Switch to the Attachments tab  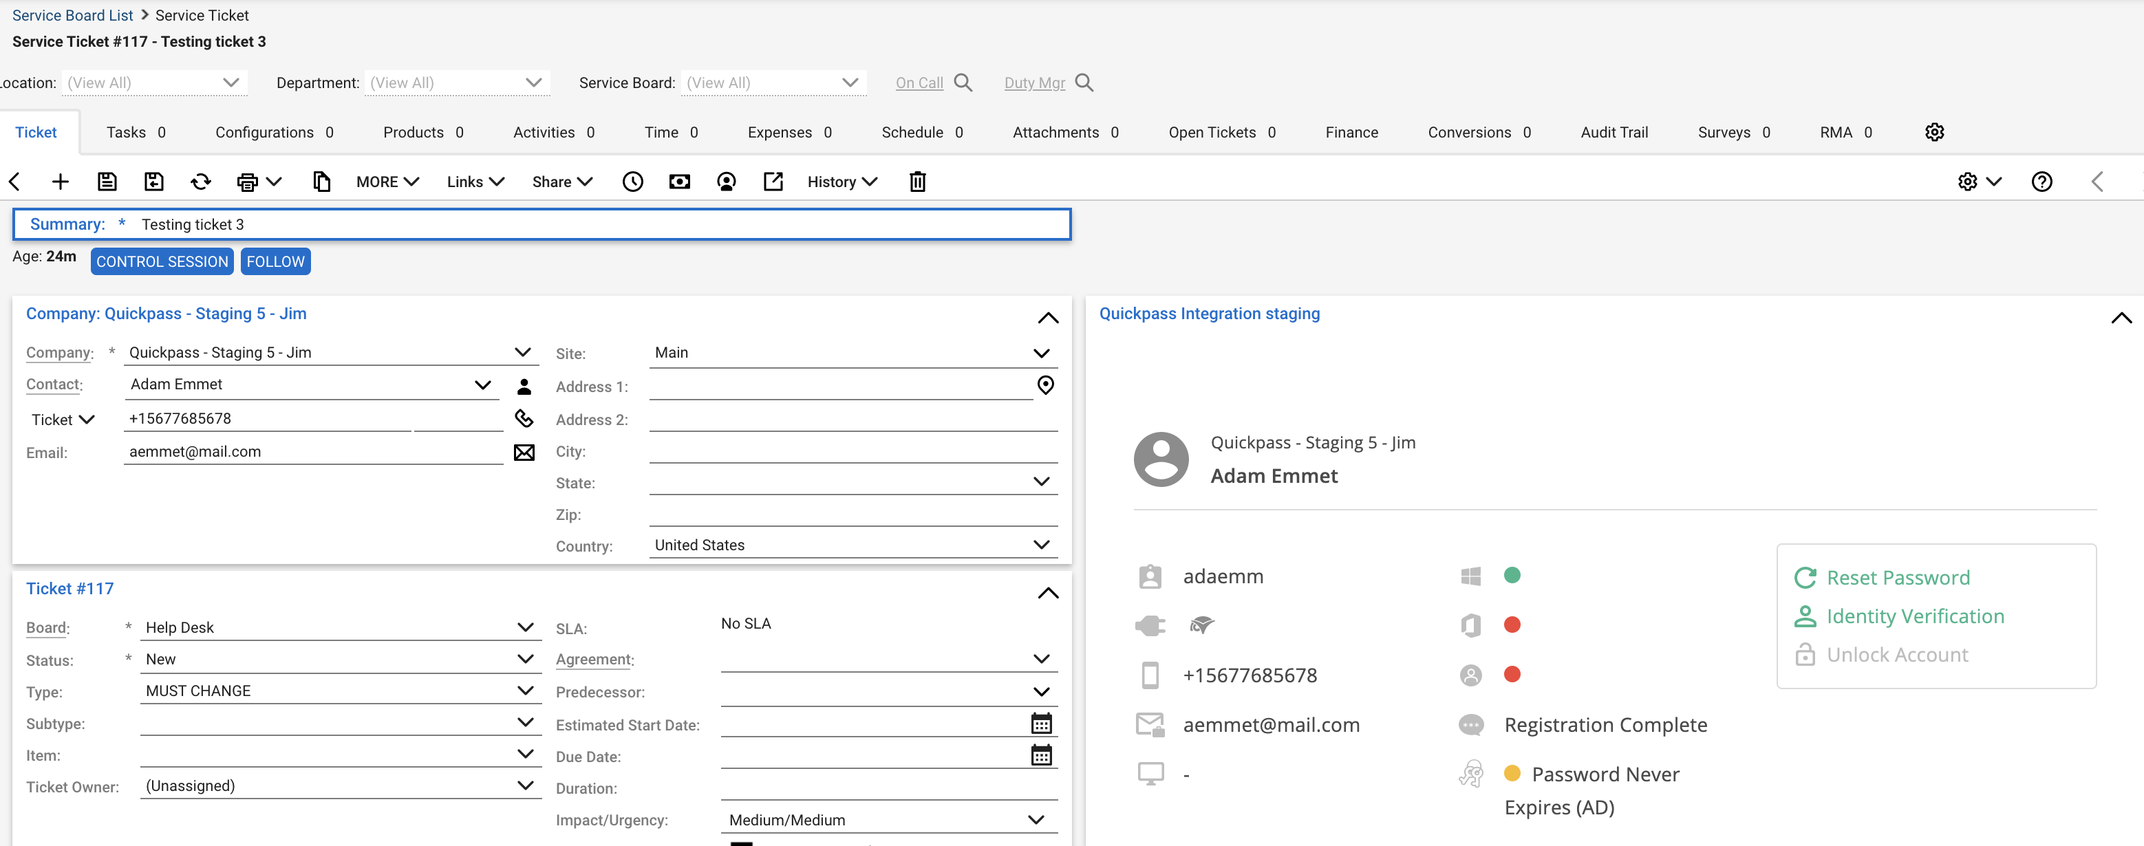point(1055,131)
